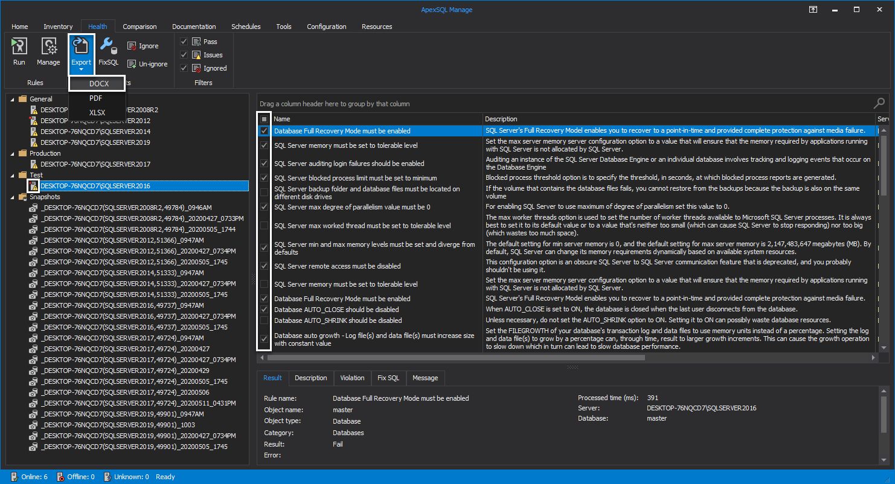The width and height of the screenshot is (895, 484).
Task: Switch to the Documentation ribbon tab
Action: pyautogui.click(x=194, y=27)
